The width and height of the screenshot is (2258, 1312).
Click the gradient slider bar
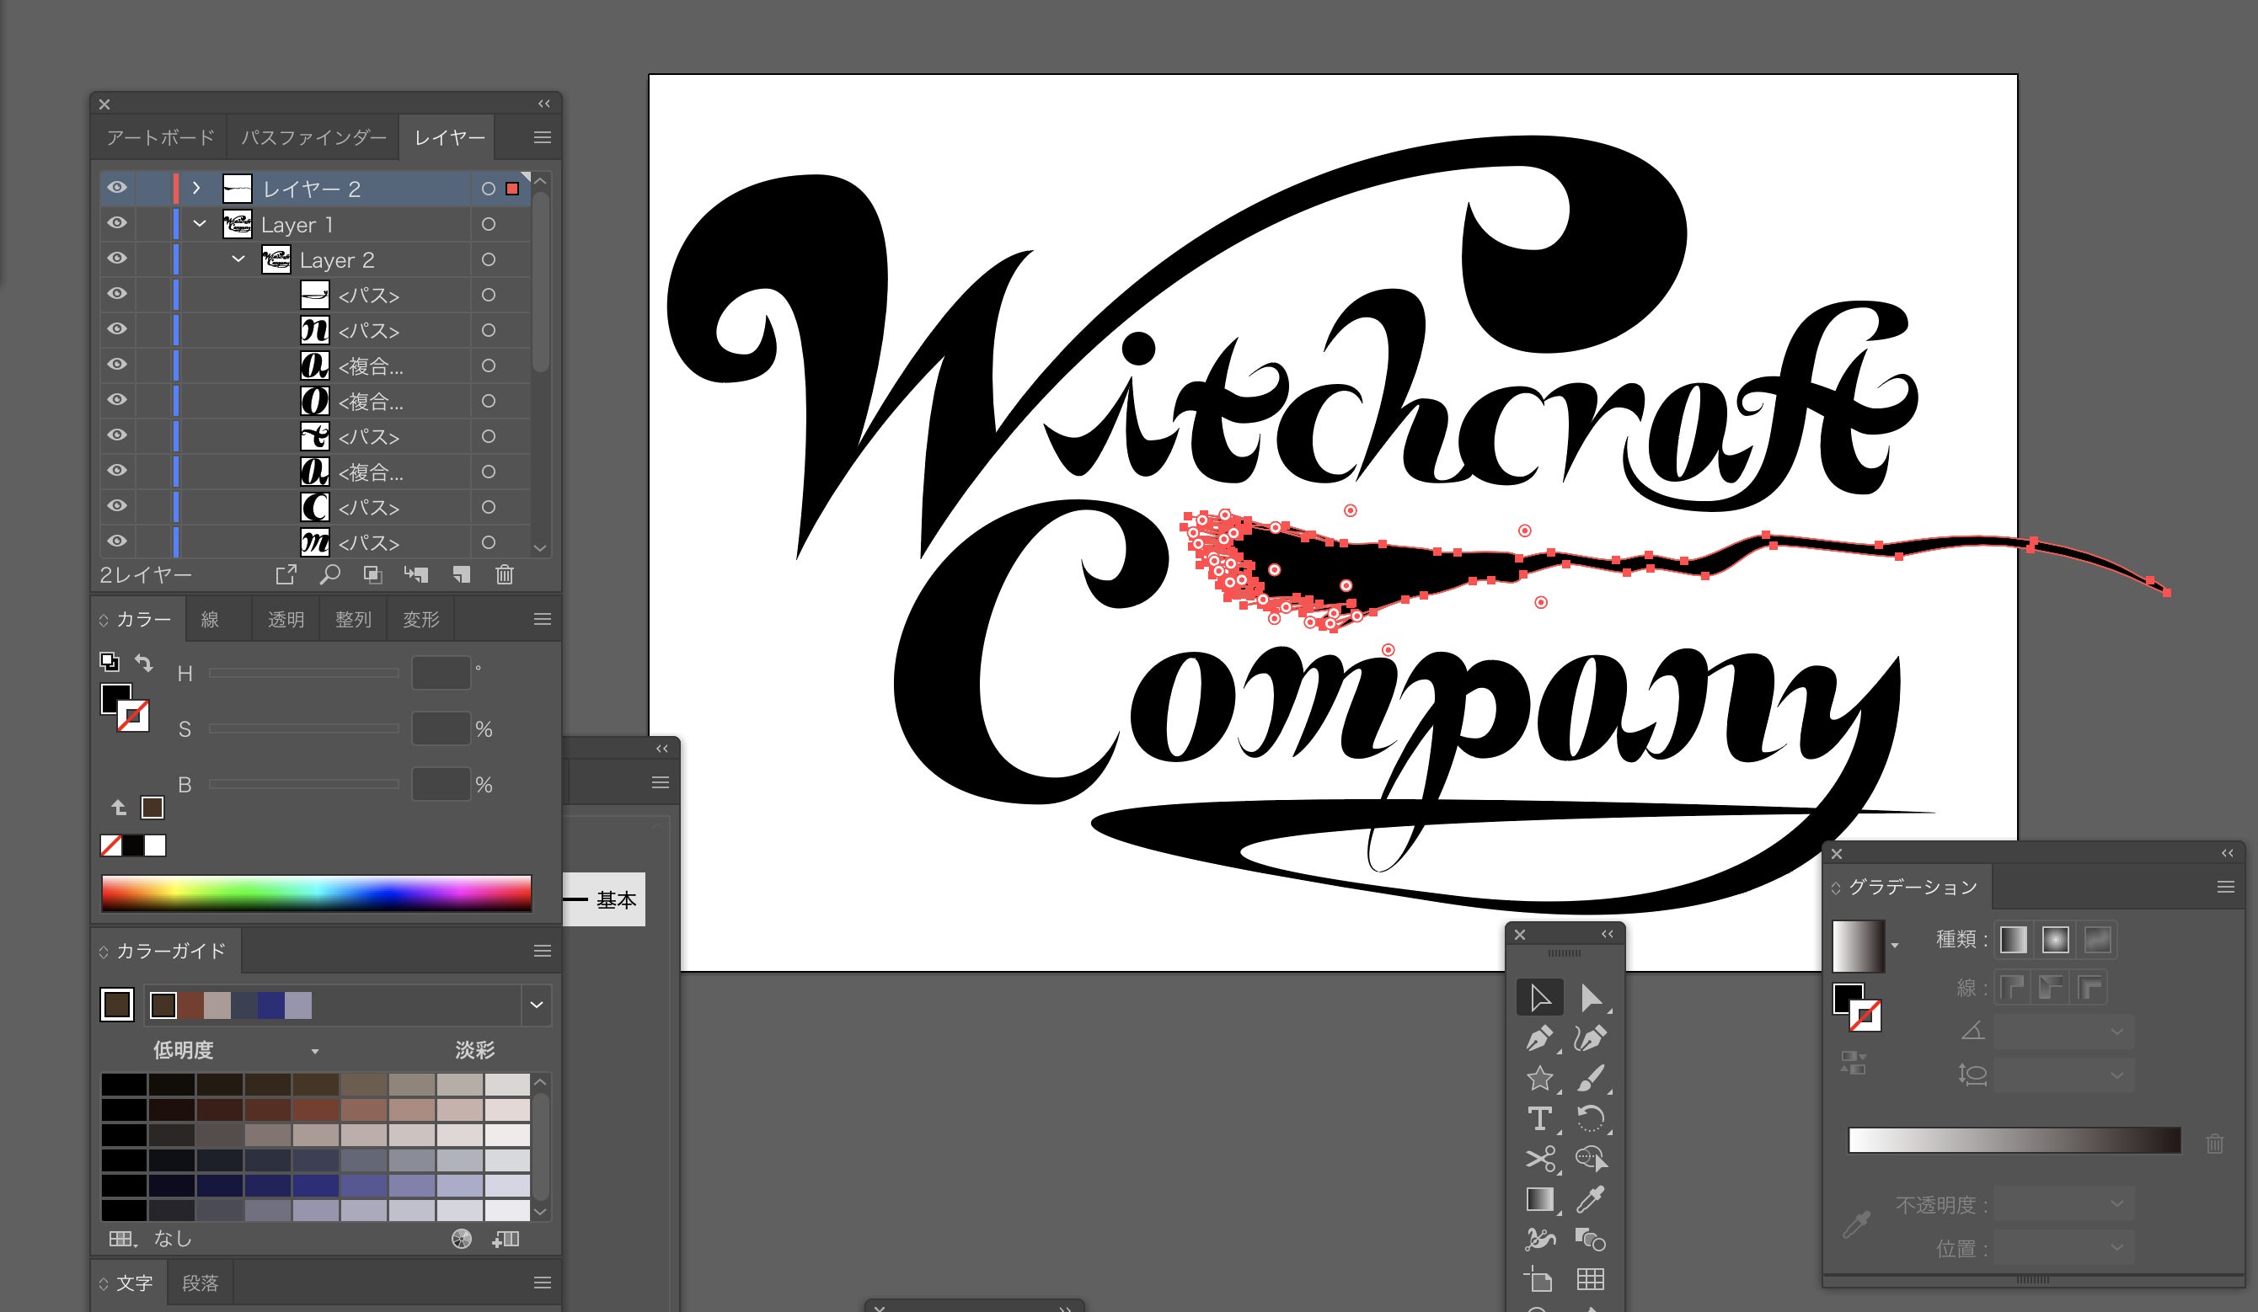coord(2014,1141)
